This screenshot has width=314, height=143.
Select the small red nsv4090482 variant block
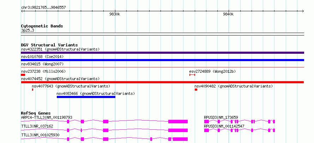(x=196, y=90)
